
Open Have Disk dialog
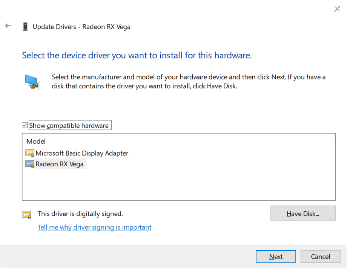pyautogui.click(x=302, y=213)
